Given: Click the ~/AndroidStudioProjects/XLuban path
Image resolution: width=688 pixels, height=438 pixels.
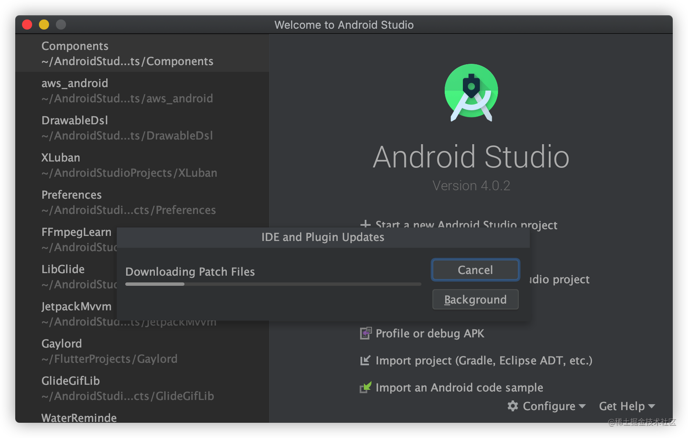Looking at the screenshot, I should coord(129,172).
